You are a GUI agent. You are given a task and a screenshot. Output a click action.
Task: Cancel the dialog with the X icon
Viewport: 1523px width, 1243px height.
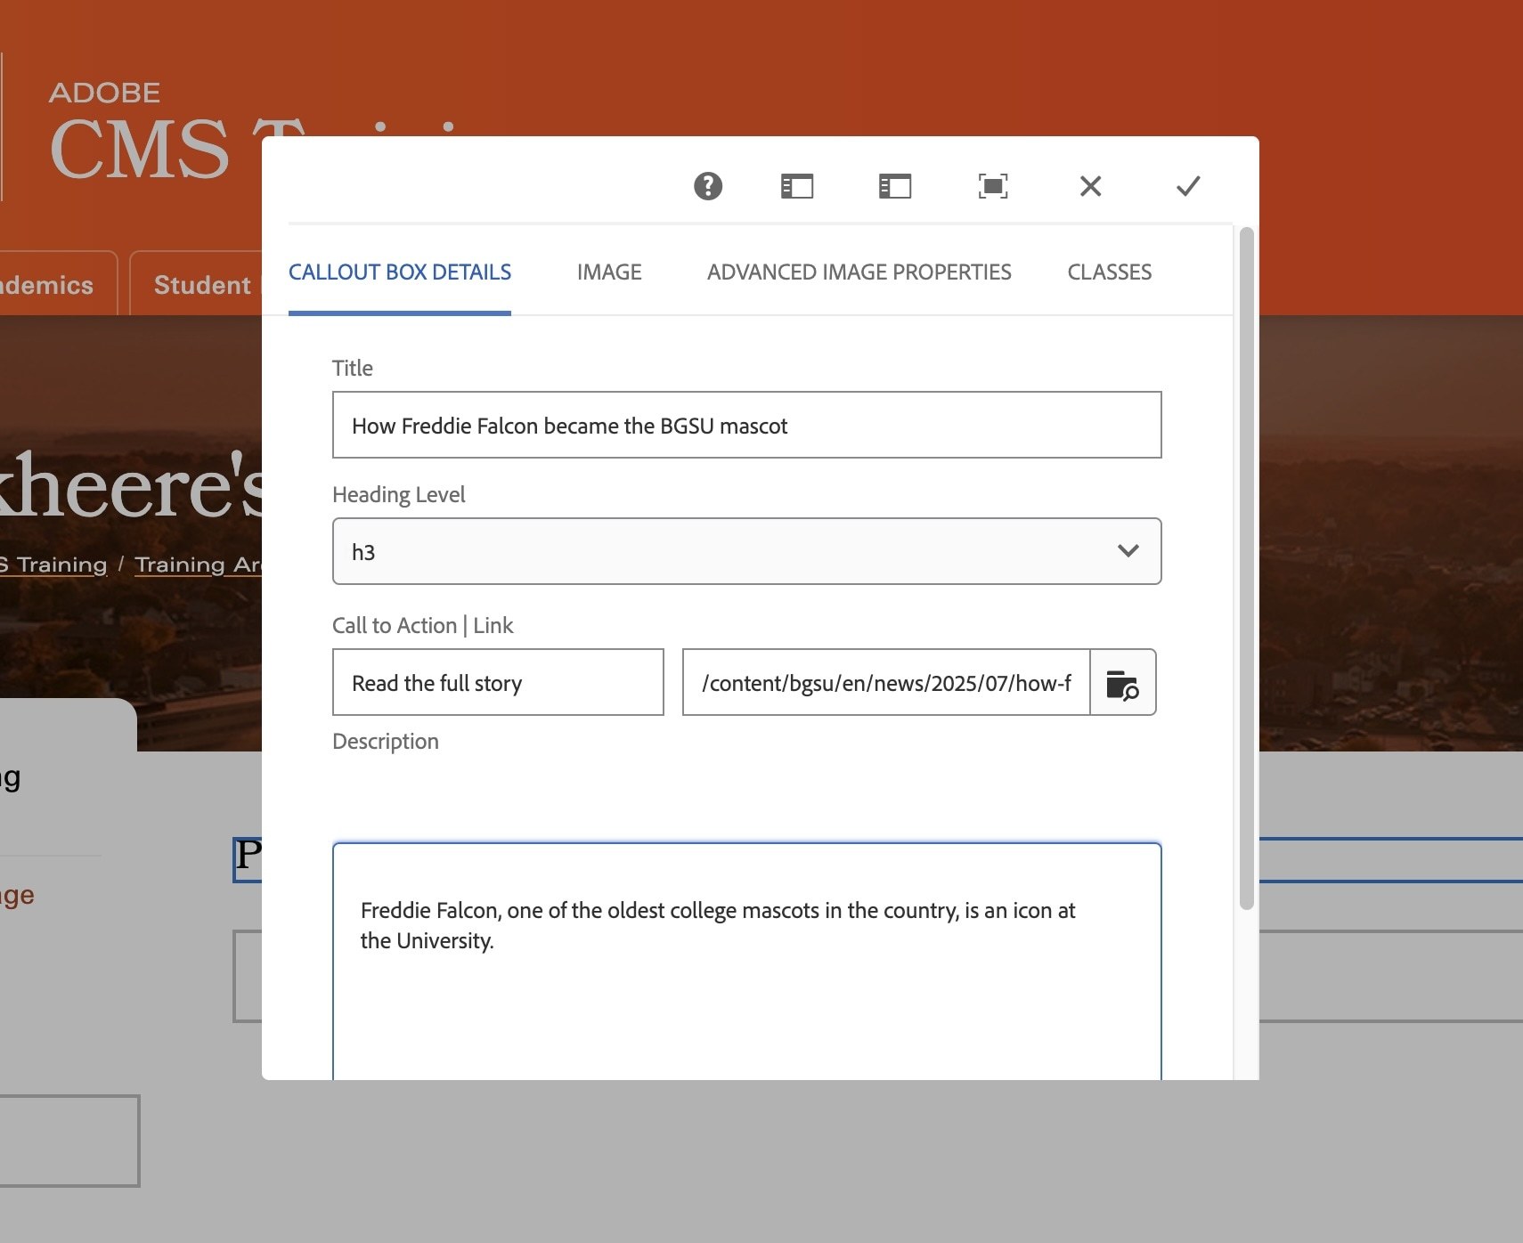click(1091, 186)
